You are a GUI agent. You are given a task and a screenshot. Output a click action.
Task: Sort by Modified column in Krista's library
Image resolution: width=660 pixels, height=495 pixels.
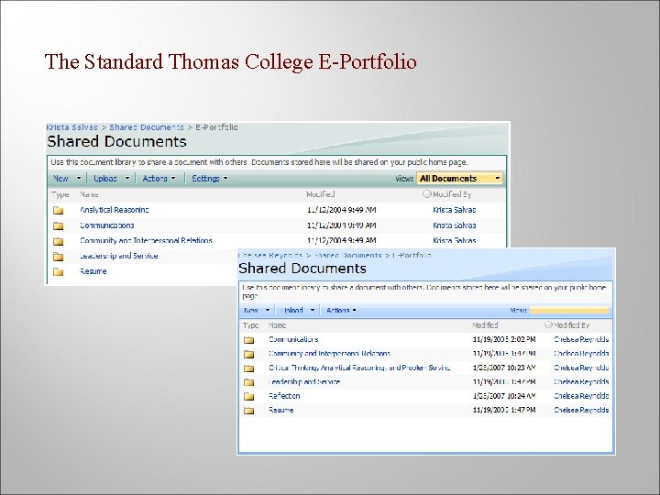(320, 194)
